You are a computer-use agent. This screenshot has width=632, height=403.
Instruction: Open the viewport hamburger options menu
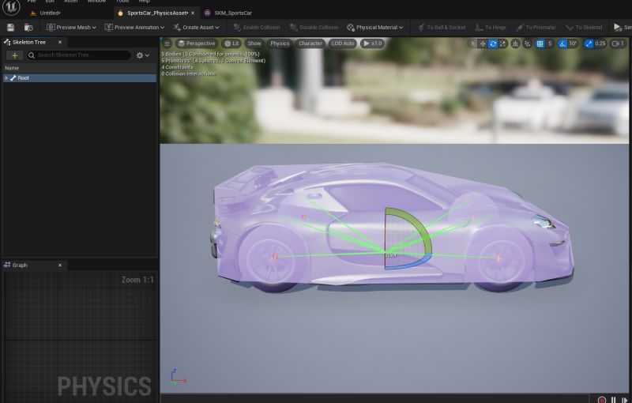(167, 43)
